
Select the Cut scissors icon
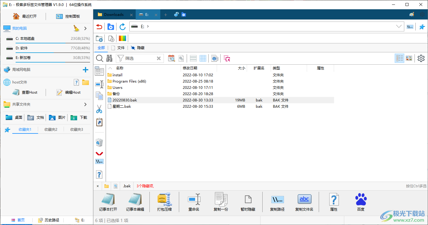(99, 109)
